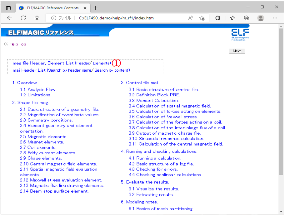Click the Next button
This screenshot has height=215, width=285.
coord(237,51)
